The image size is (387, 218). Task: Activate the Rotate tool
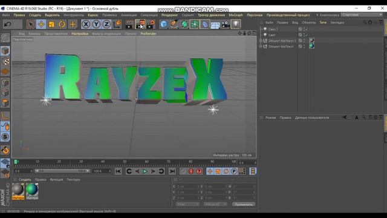[x=62, y=24]
